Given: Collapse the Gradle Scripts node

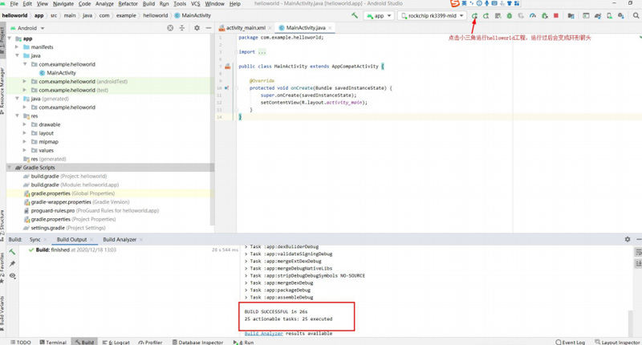Looking at the screenshot, I should point(10,168).
